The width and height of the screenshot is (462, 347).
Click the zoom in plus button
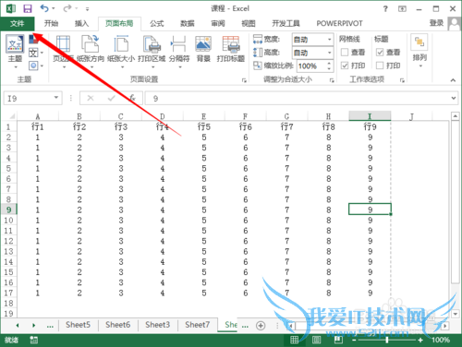click(420, 340)
